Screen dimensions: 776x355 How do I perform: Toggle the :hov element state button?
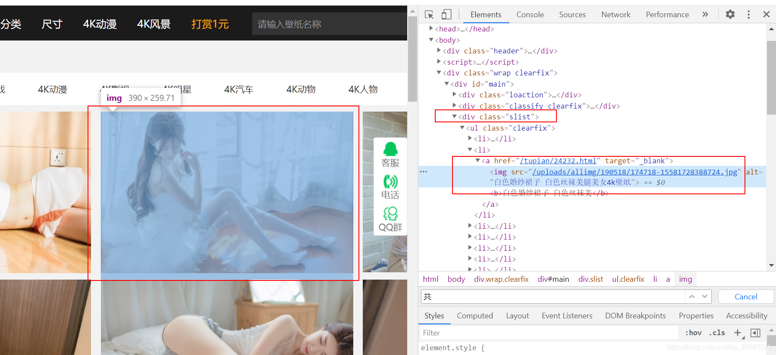coord(693,333)
